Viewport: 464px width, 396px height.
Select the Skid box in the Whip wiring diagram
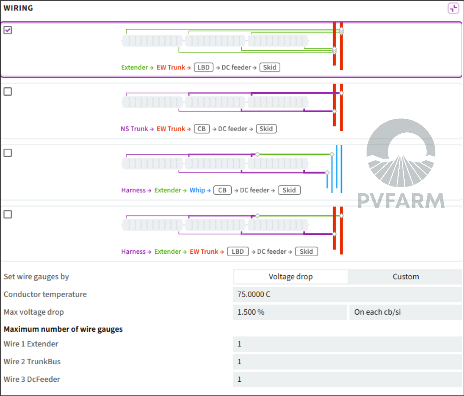[289, 190]
